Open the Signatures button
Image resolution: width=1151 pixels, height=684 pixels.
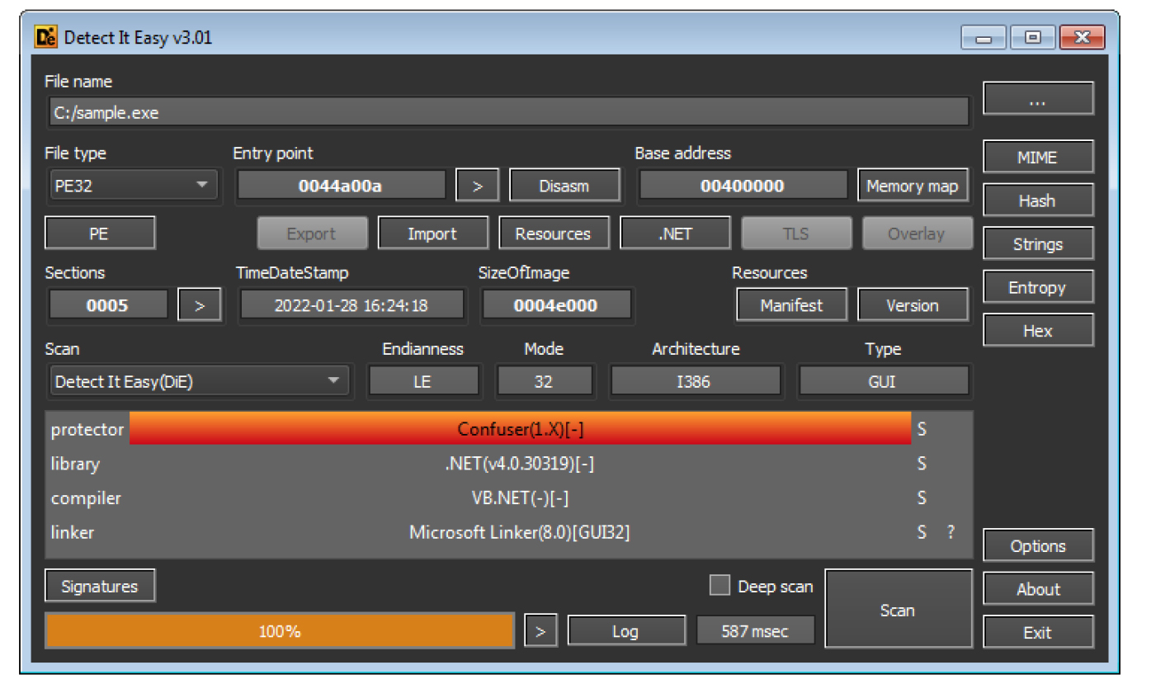100,587
